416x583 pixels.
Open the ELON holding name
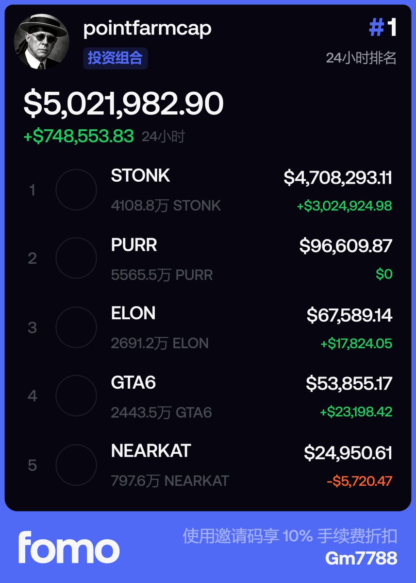pos(133,313)
